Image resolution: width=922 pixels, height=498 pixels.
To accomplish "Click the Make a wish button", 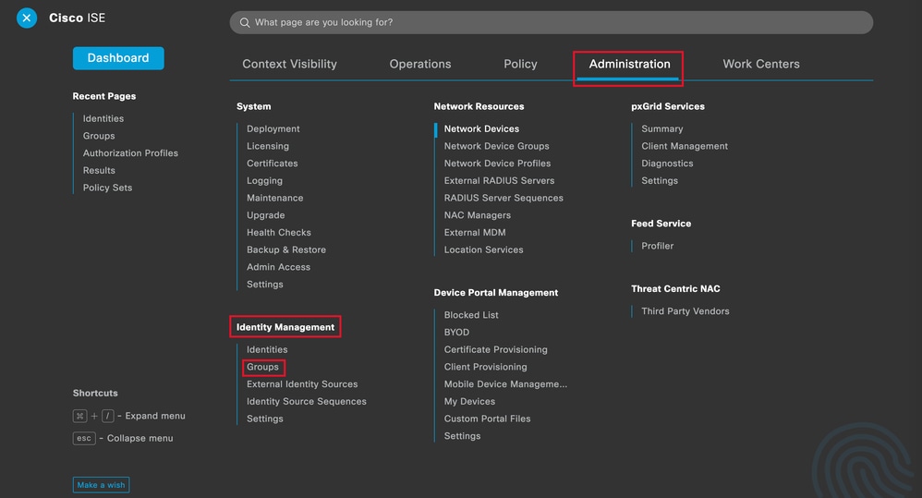I will (x=101, y=485).
